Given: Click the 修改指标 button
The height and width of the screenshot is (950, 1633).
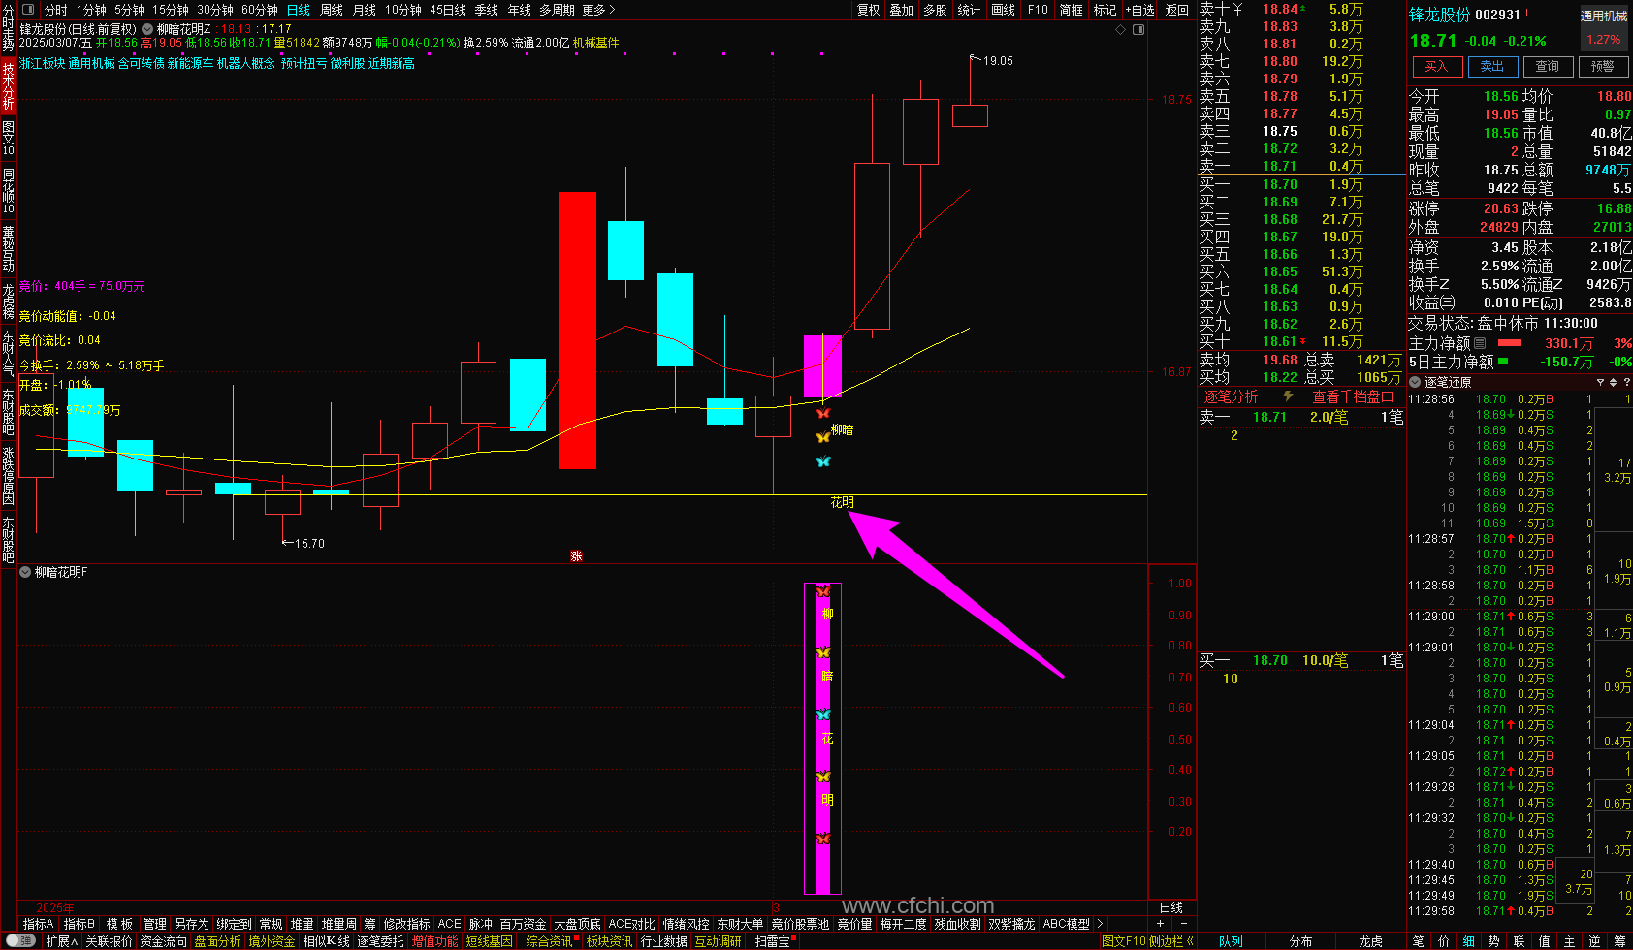Looking at the screenshot, I should (x=406, y=924).
